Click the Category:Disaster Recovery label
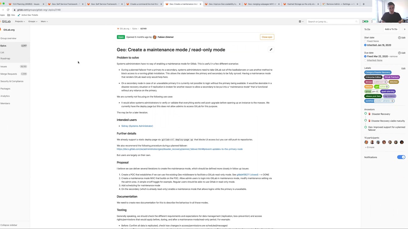408x229 pixels. coord(378,73)
